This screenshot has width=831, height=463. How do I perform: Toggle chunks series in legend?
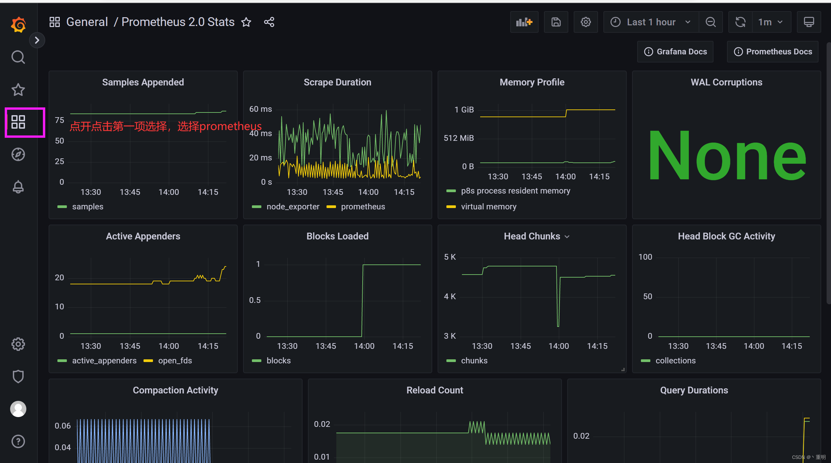pos(474,361)
